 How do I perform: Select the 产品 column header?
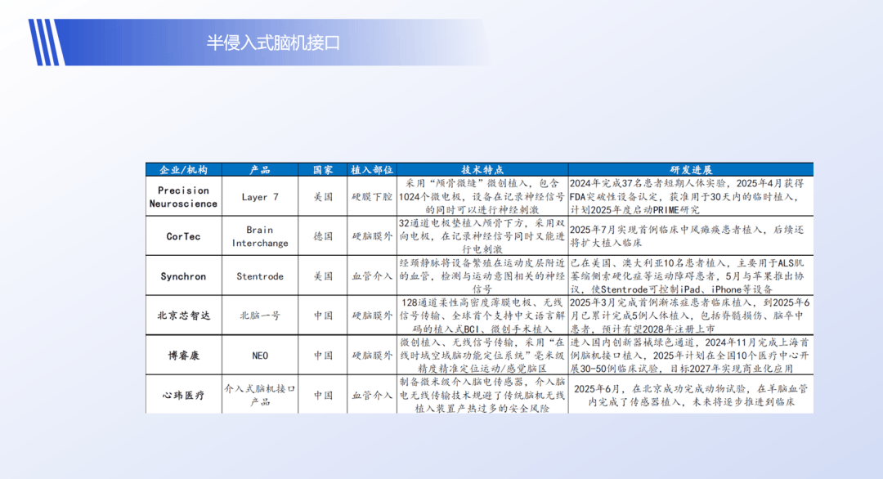[x=260, y=169]
